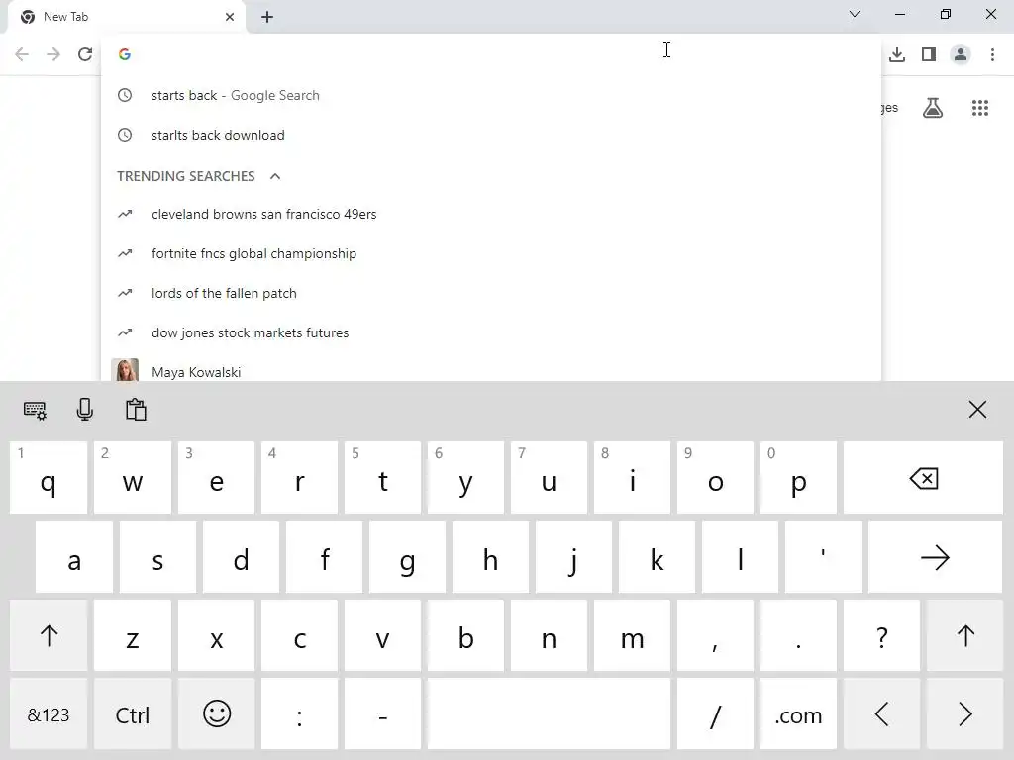Screen dimensions: 1014x760
Task: Select 'cleveland browns san francisco 49ers' suggestion
Action: [491, 214]
